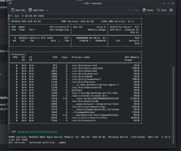The image size is (181, 151).
Task: Click the GCC version output line
Action: click(37, 143)
